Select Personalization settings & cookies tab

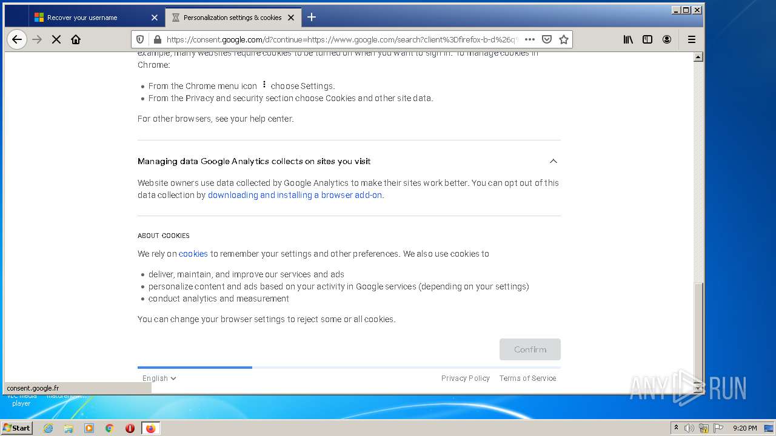click(232, 18)
